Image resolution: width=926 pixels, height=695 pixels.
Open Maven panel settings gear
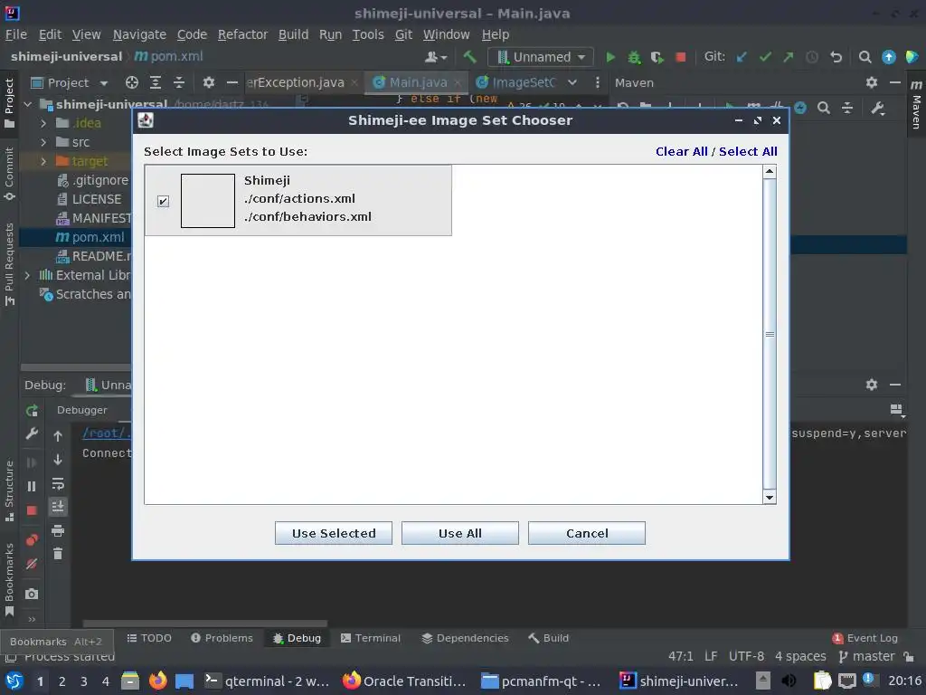[x=872, y=82]
